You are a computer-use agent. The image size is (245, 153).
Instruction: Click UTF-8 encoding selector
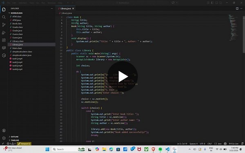pyautogui.click(x=203, y=144)
